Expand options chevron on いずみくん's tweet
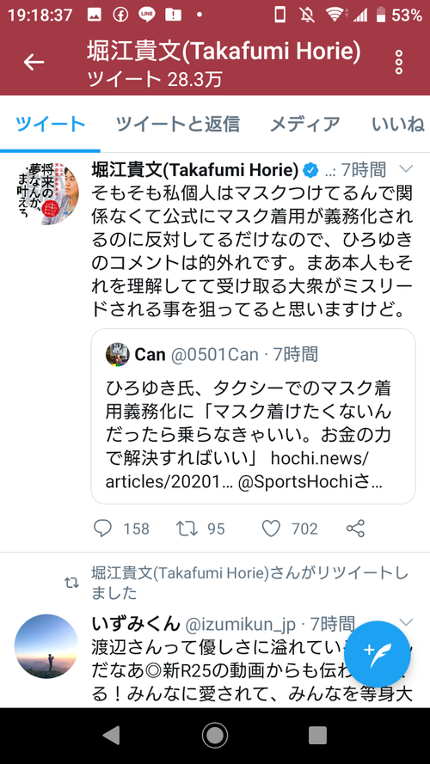Image resolution: width=430 pixels, height=764 pixels. click(x=406, y=622)
